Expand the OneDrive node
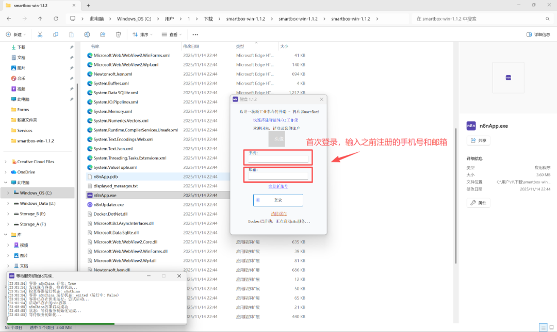The width and height of the screenshot is (557, 332). coord(6,172)
